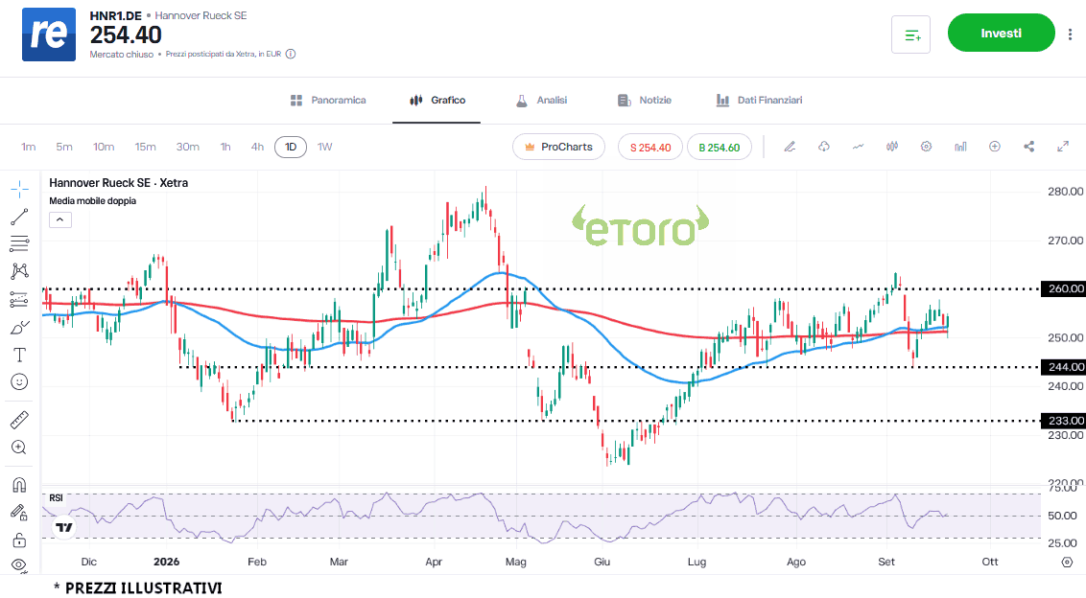
Task: Open ProCharts
Action: [x=558, y=147]
